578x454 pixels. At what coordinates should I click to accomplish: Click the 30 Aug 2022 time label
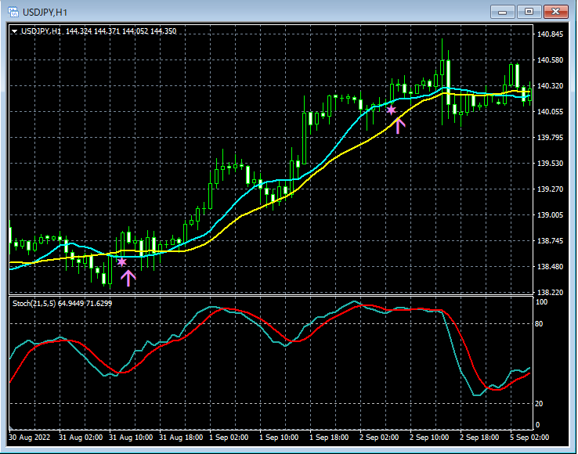coord(31,438)
